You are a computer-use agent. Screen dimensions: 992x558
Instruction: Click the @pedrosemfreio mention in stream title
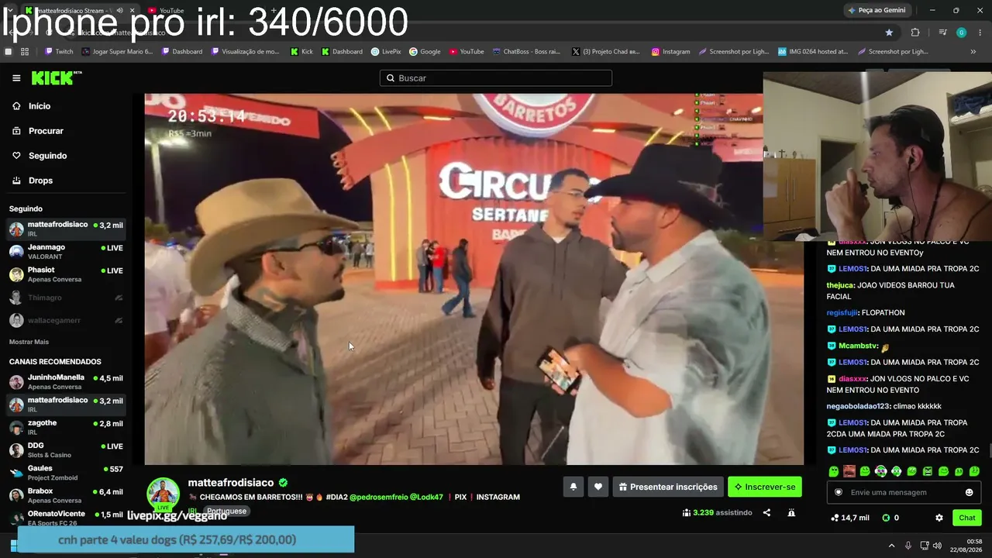[x=377, y=498]
